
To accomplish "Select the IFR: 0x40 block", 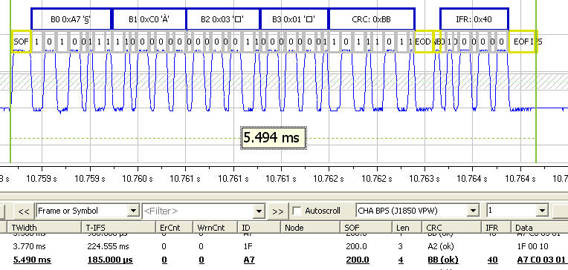I will pos(474,19).
